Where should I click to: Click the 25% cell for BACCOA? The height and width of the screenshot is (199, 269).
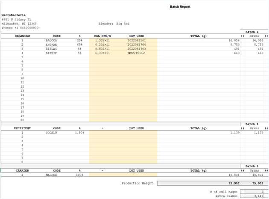(x=79, y=40)
